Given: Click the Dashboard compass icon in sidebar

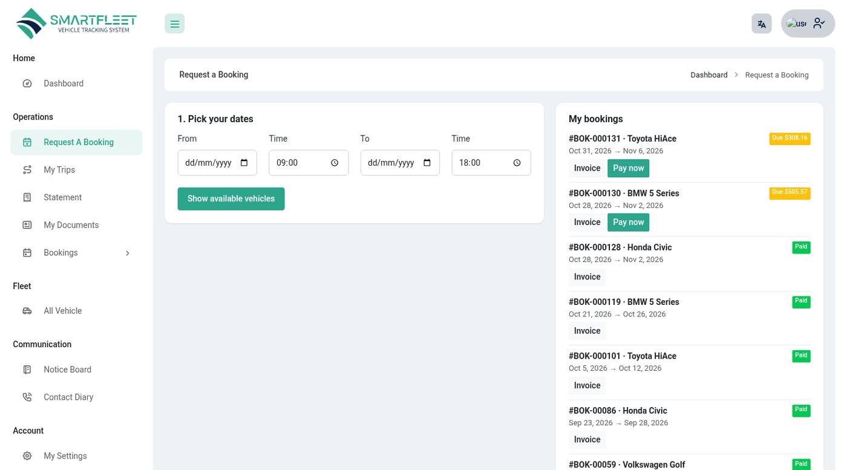Looking at the screenshot, I should [27, 83].
